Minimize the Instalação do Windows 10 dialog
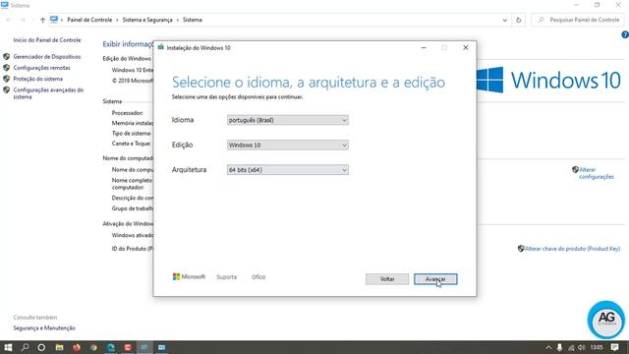 point(424,47)
